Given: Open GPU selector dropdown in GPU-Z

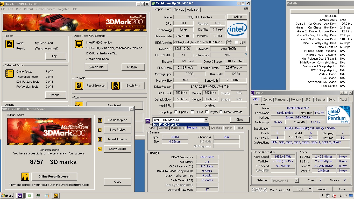Looking at the screenshot, I should click(x=206, y=120).
